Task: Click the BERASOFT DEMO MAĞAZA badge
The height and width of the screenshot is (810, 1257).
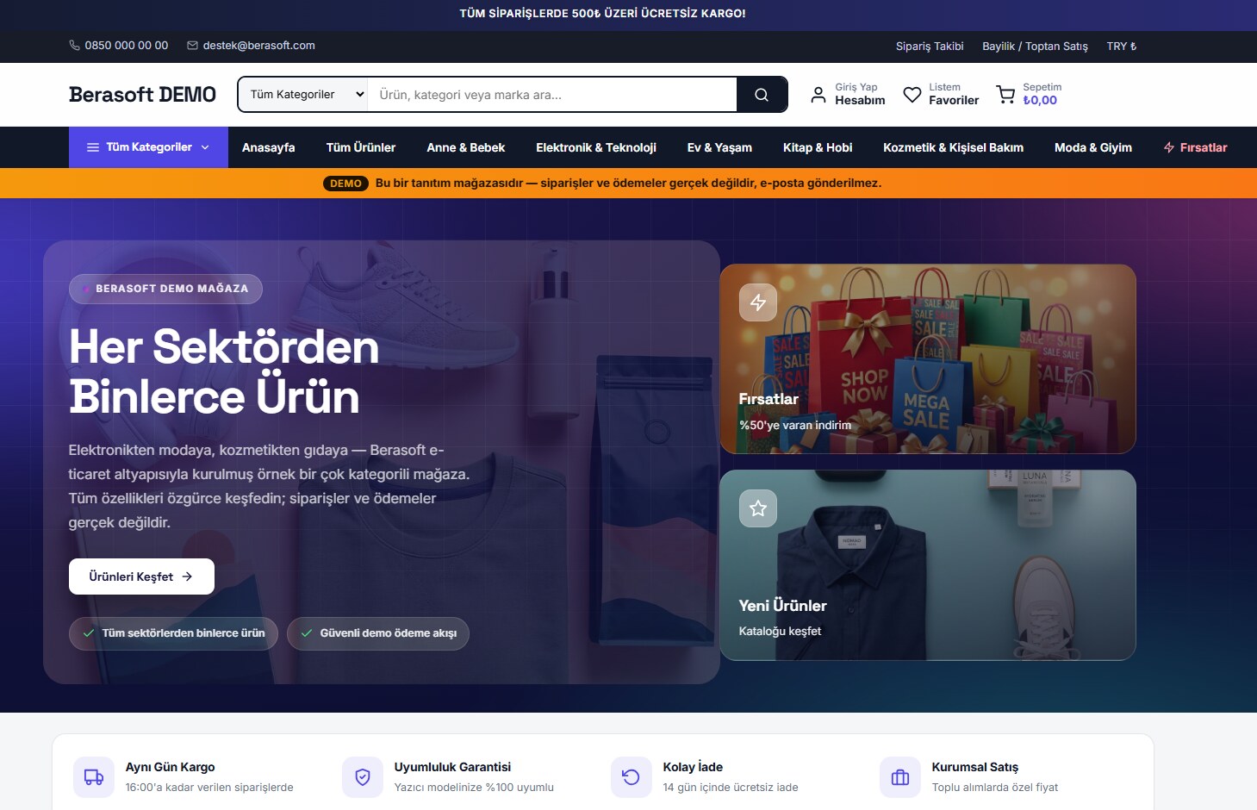Action: [165, 289]
